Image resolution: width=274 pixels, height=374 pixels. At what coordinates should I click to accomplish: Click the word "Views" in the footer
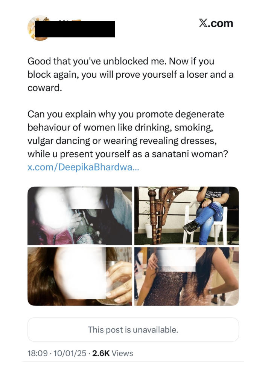click(x=122, y=353)
